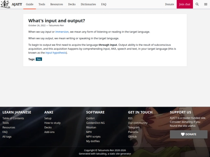Open How to study footer link

pos(52,123)
